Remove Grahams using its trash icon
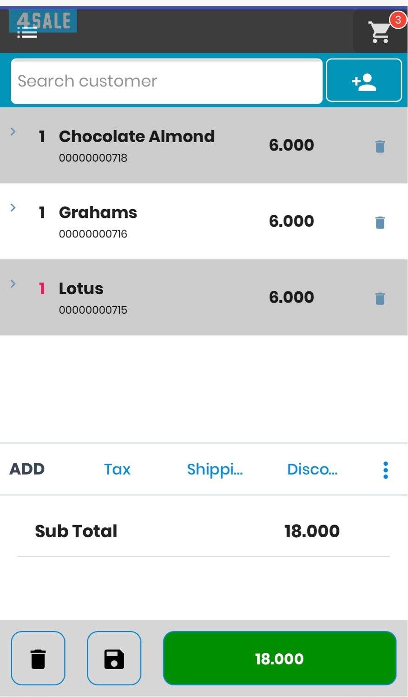408x697 pixels. coord(380,223)
